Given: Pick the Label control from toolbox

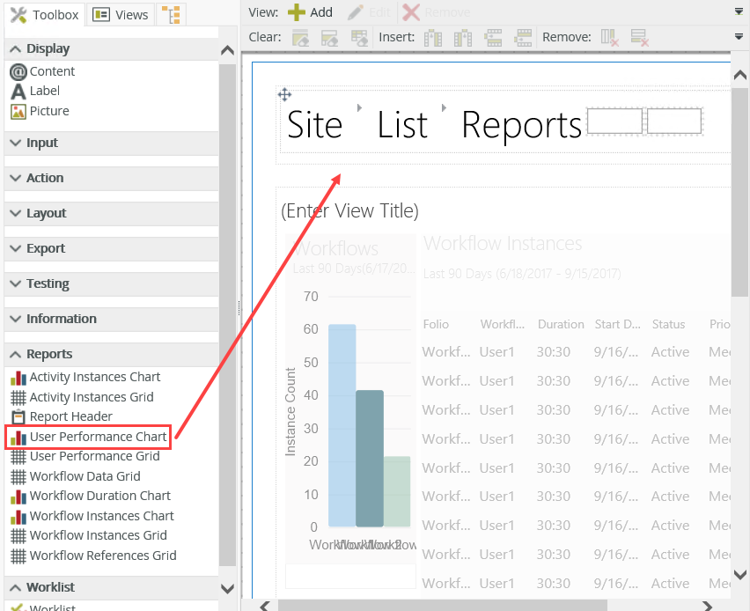Looking at the screenshot, I should click(x=44, y=91).
